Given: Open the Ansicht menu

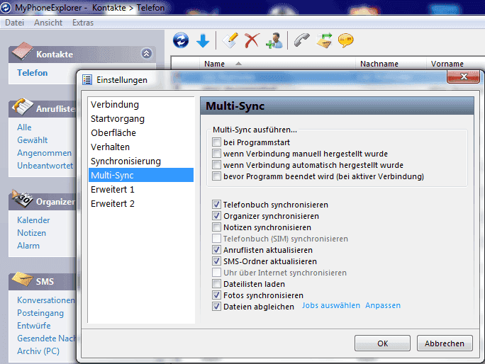Looking at the screenshot, I should click(48, 23).
